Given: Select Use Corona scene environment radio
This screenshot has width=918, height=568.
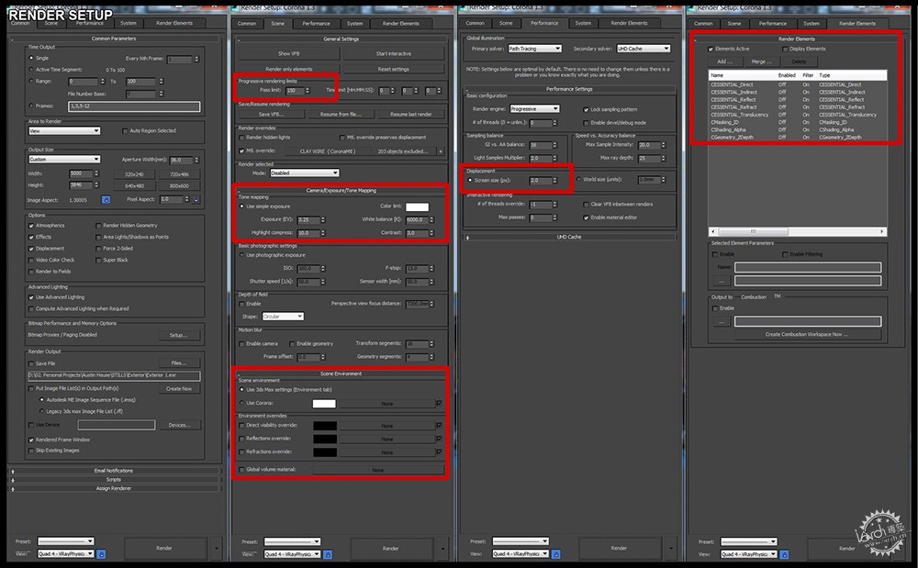Looking at the screenshot, I should [x=241, y=403].
